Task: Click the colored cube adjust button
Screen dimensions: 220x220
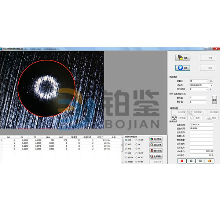Action: coord(182,58)
